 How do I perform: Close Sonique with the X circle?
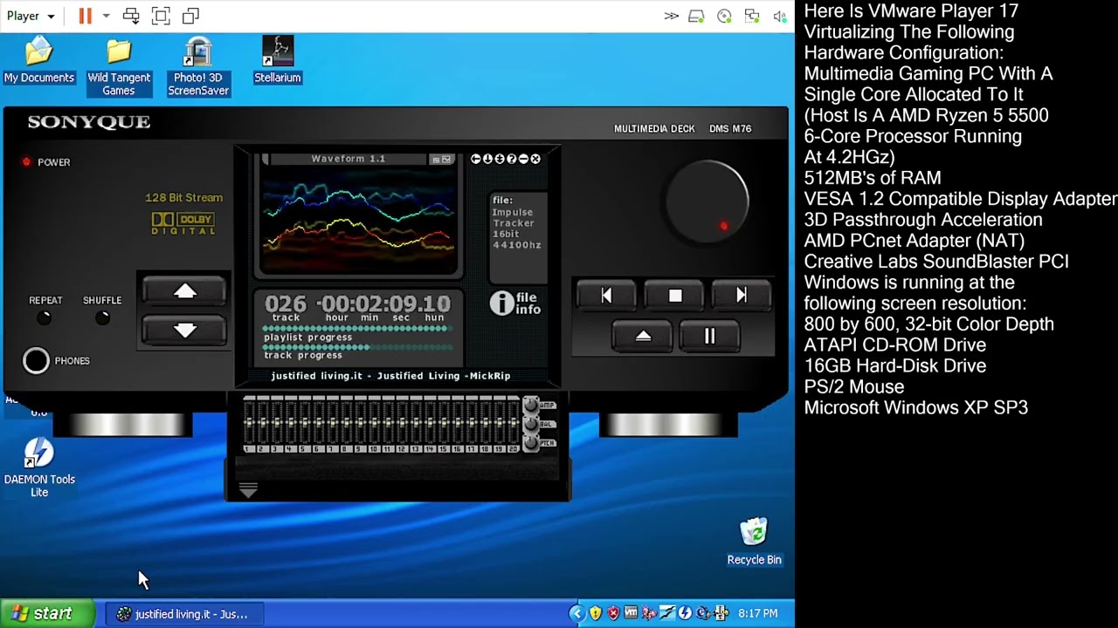535,159
